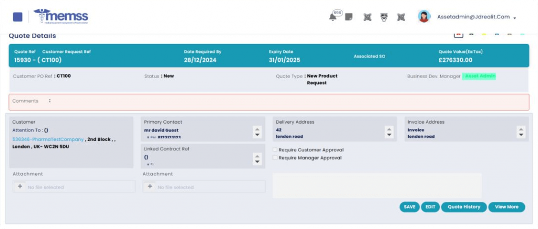Click the Status value 'New'
Viewport: 538px width, 229px height.
pyautogui.click(x=169, y=76)
